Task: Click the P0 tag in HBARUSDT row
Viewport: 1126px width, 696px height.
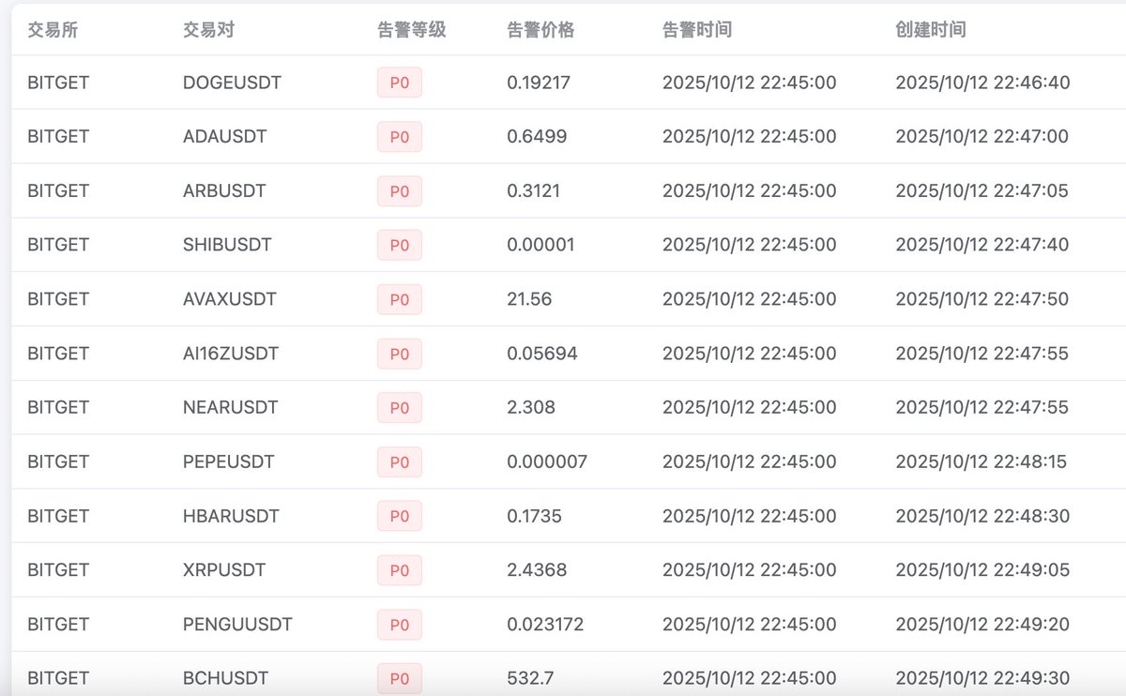Action: click(x=400, y=516)
